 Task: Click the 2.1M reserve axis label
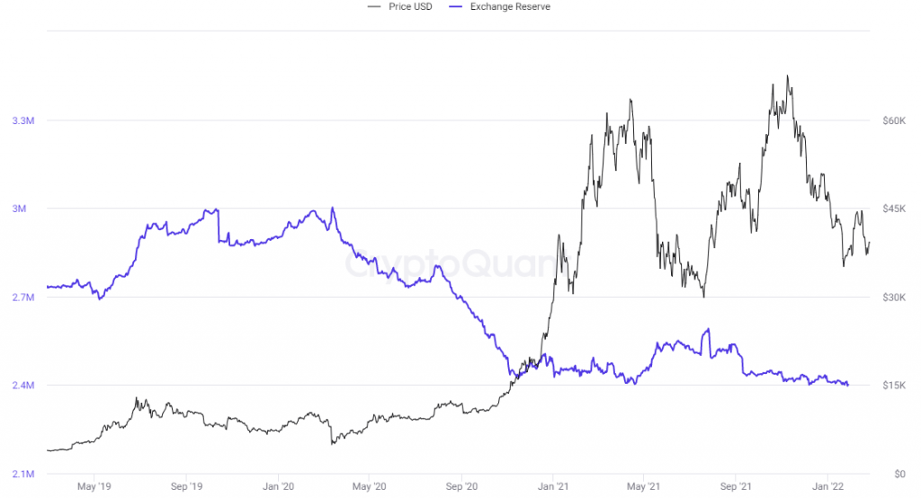click(x=22, y=474)
